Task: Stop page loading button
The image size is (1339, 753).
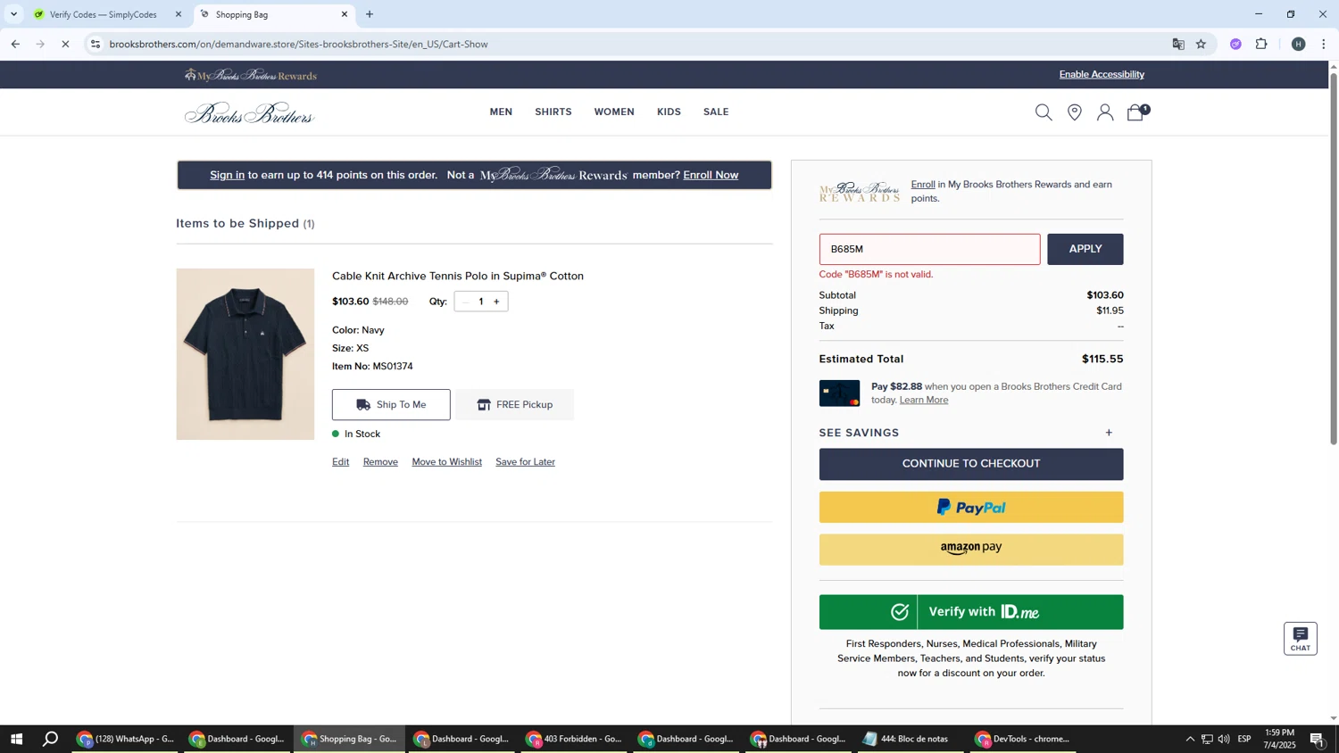Action: [65, 44]
